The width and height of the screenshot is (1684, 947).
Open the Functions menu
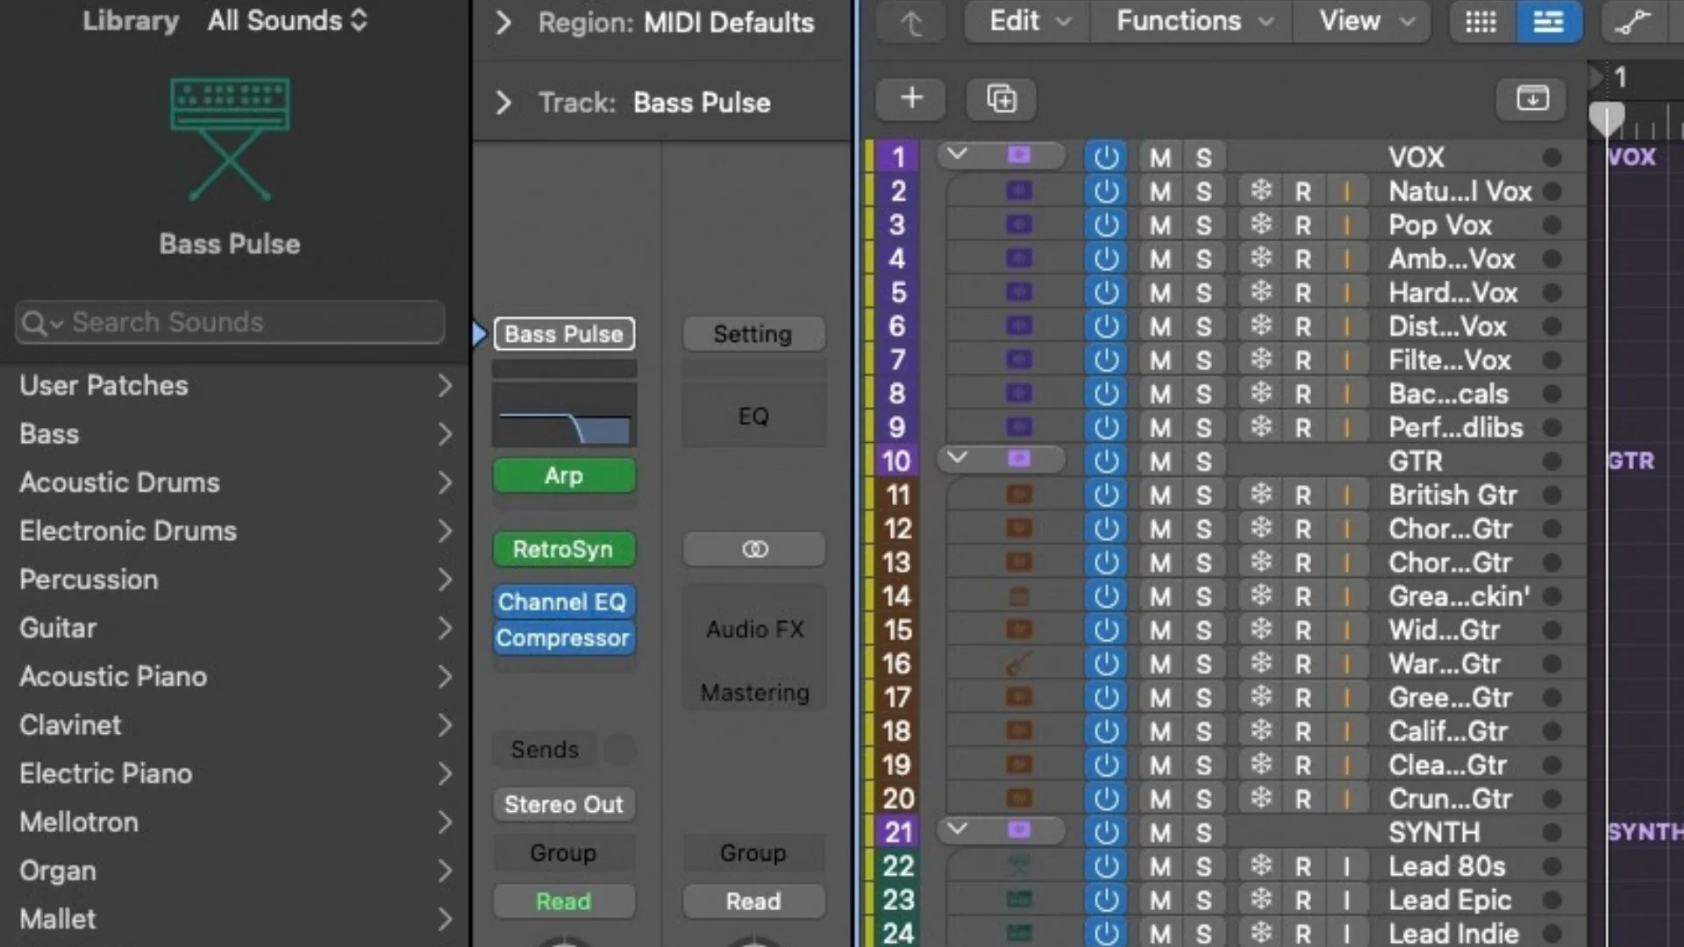click(x=1193, y=22)
